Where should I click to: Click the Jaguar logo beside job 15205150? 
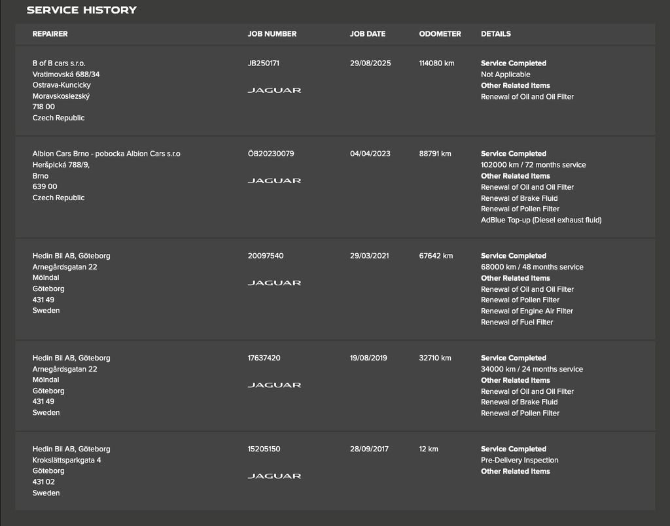coord(274,476)
